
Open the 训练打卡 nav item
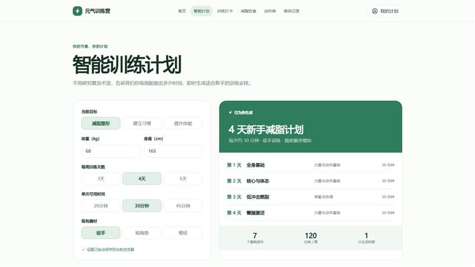[x=225, y=11]
